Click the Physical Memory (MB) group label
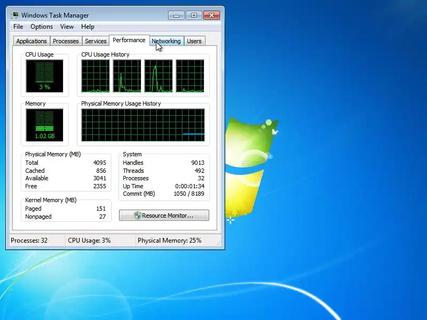 pyautogui.click(x=53, y=154)
